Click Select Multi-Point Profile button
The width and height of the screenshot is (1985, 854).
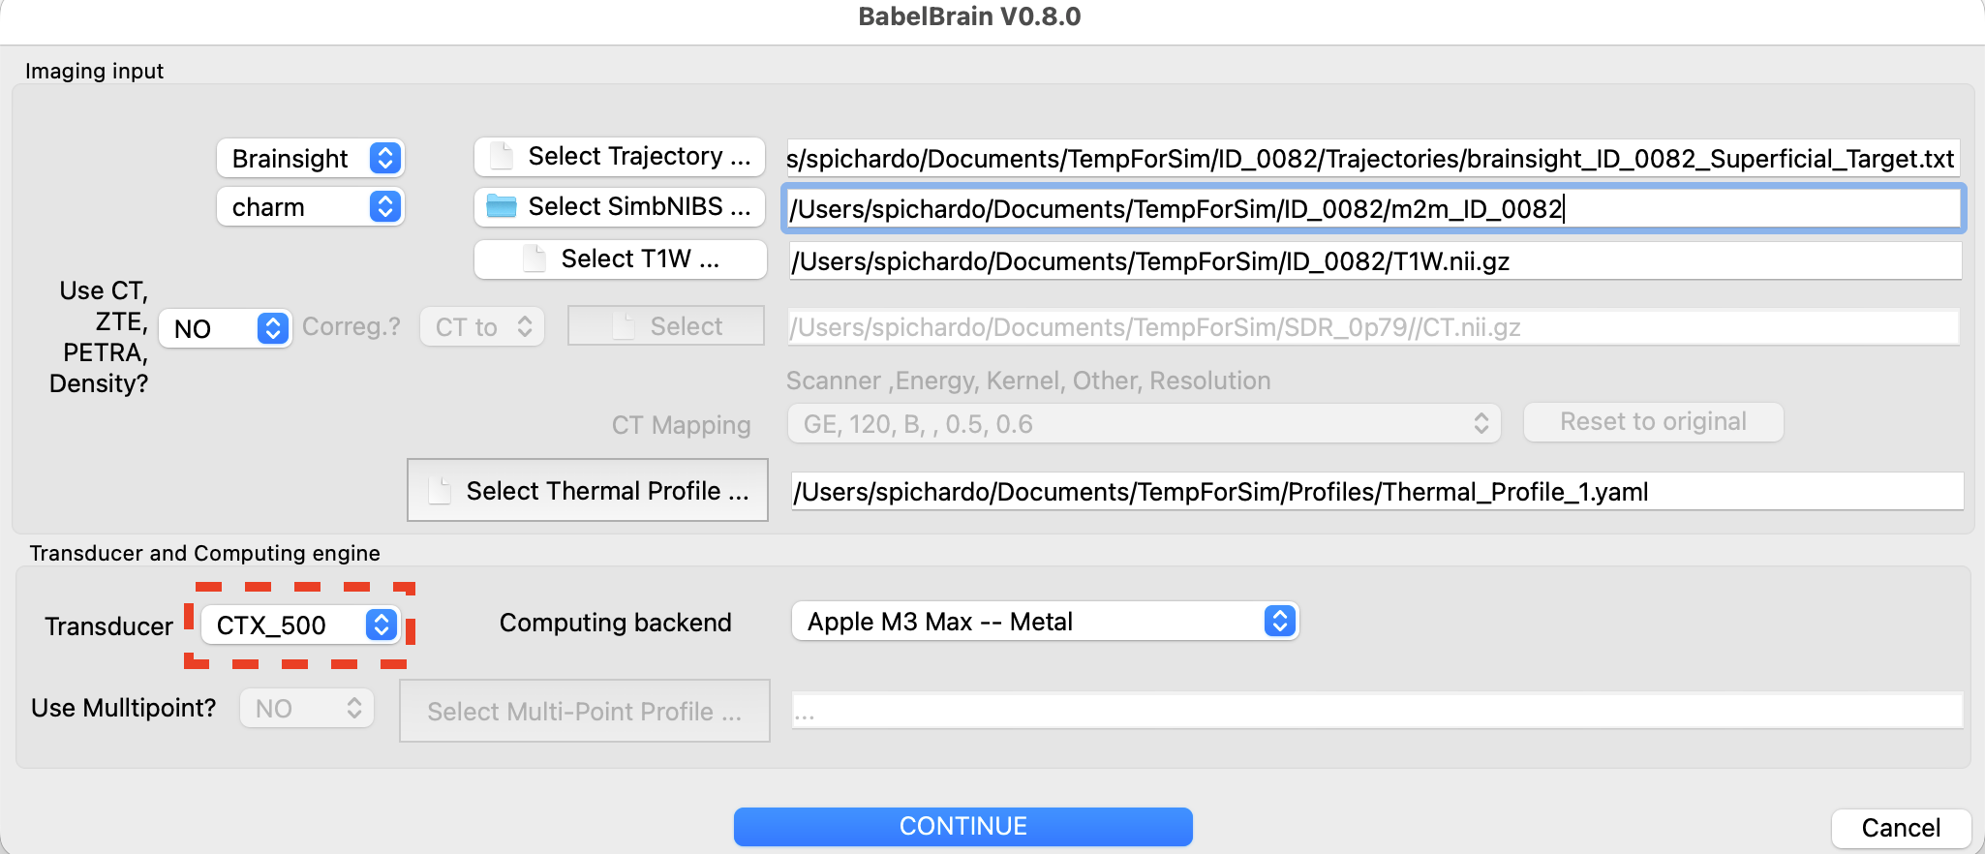[x=584, y=712]
